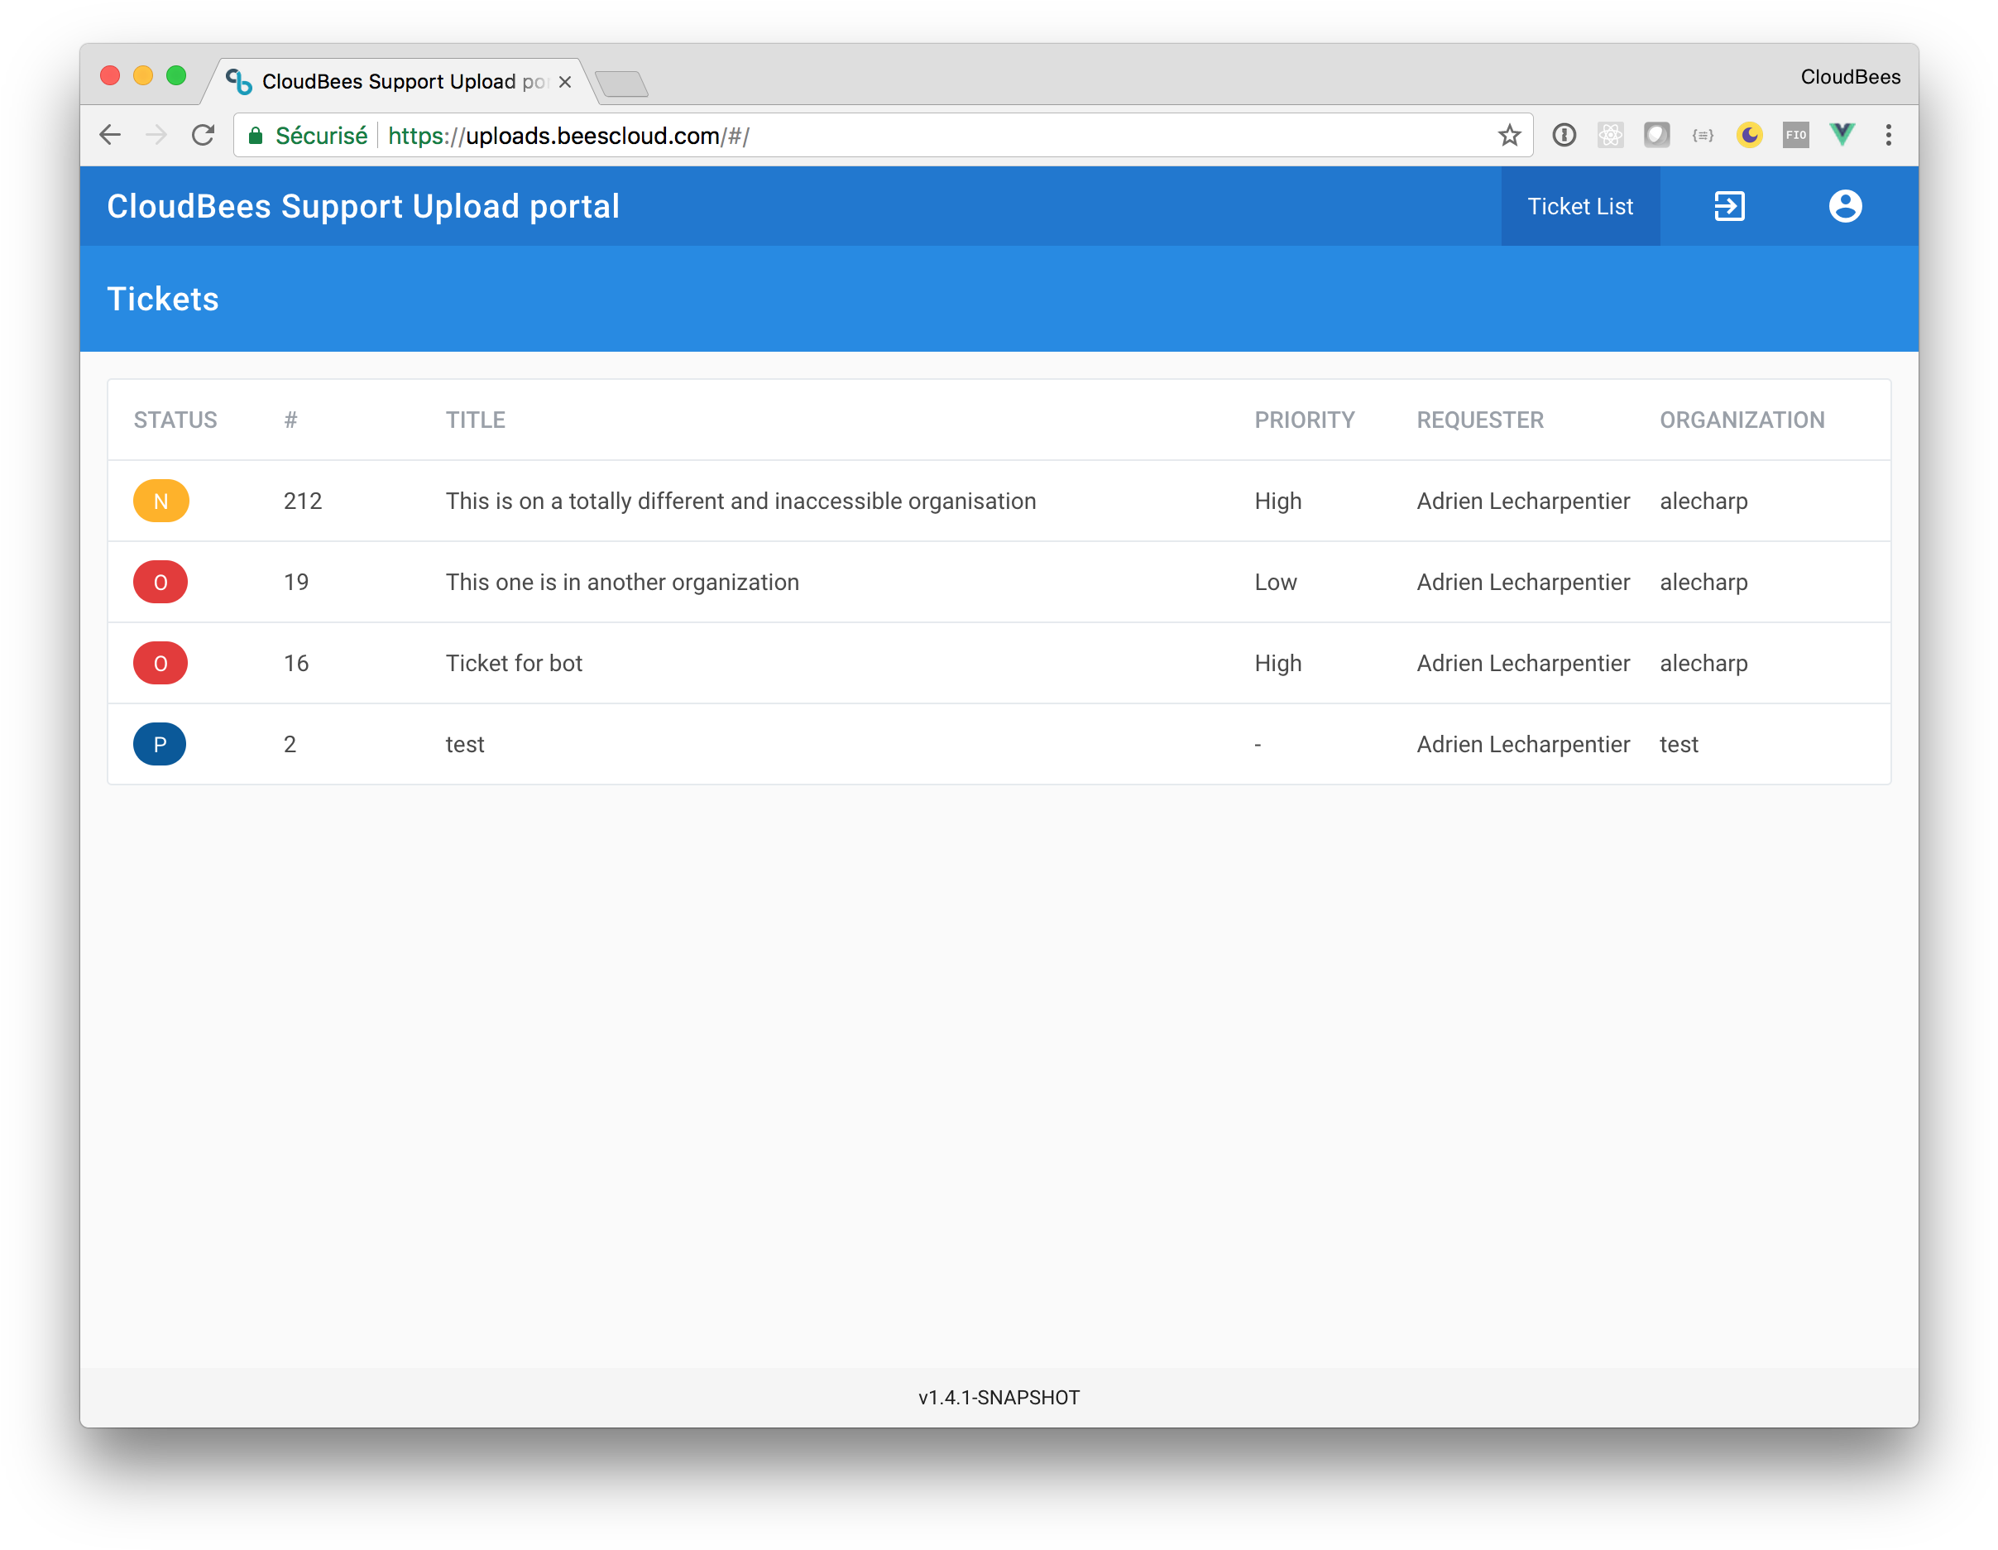1998x1550 pixels.
Task: Click the orange N status badge
Action: (x=161, y=501)
